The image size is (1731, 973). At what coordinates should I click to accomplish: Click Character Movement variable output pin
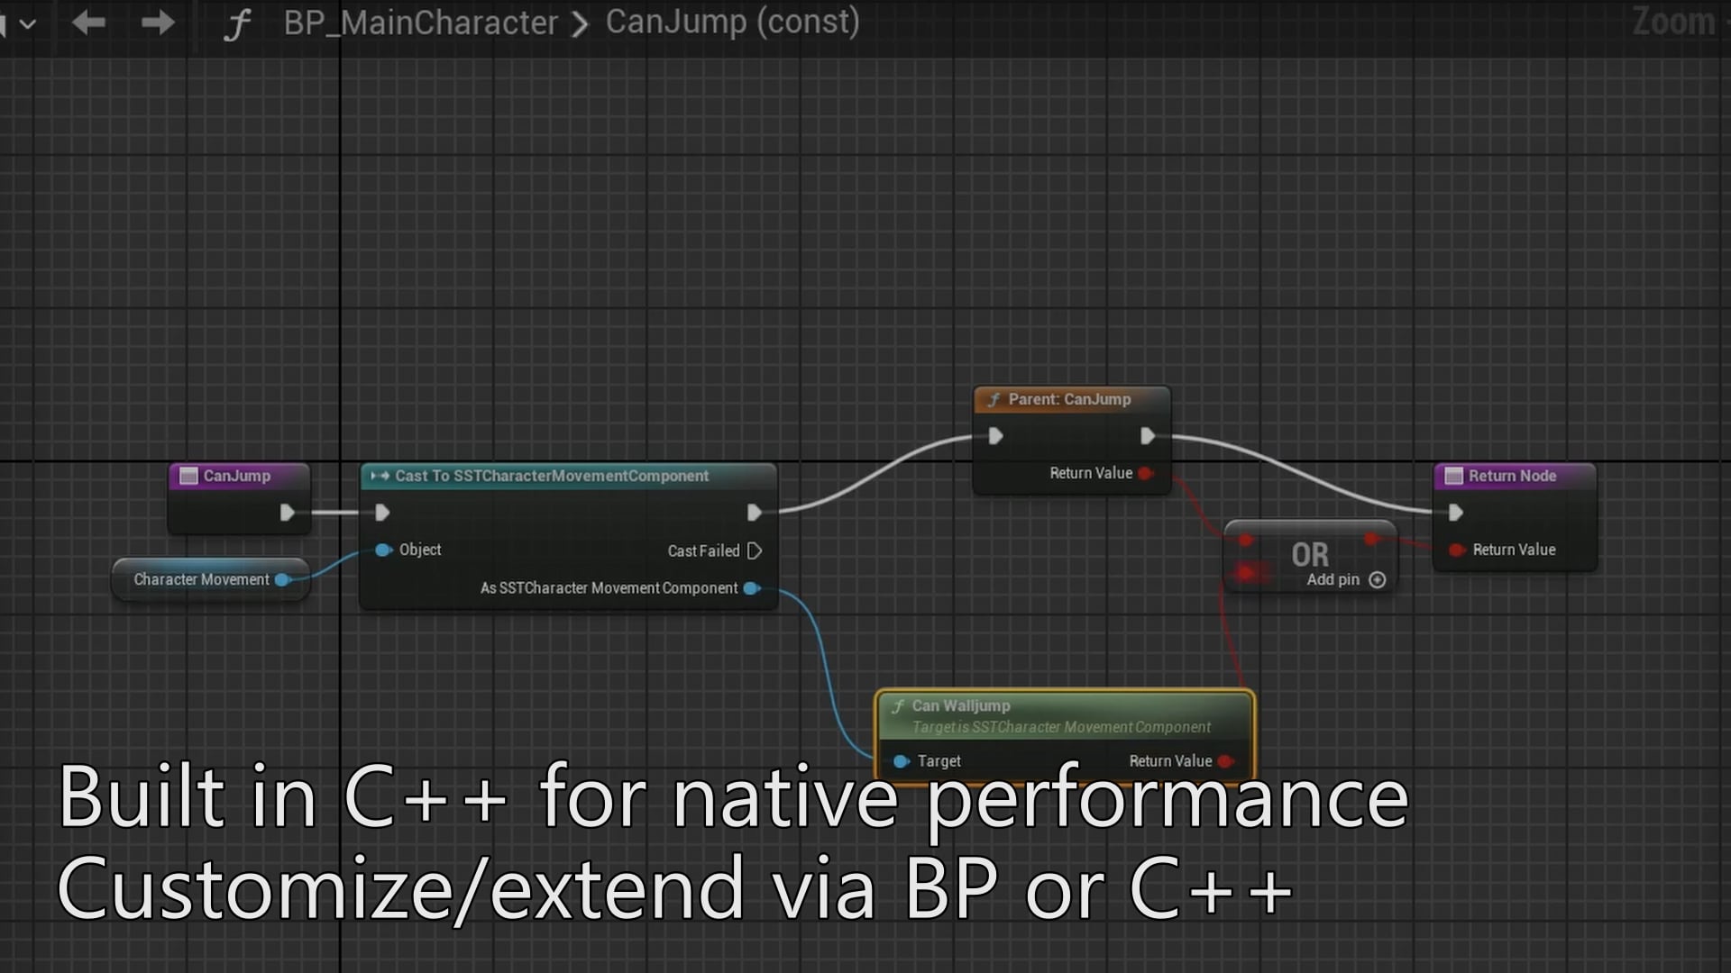tap(282, 579)
